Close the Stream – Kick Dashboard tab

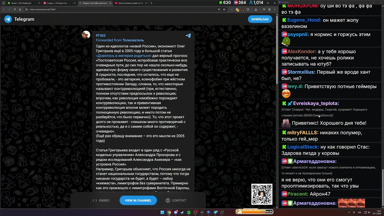[39, 3]
